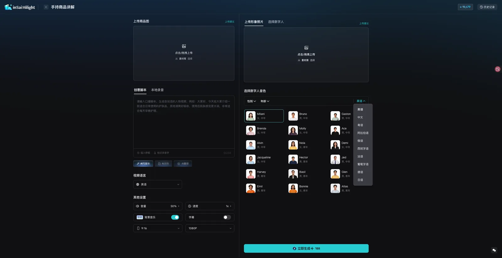Select the 本地录音 tab
Image resolution: width=502 pixels, height=258 pixels.
(158, 90)
